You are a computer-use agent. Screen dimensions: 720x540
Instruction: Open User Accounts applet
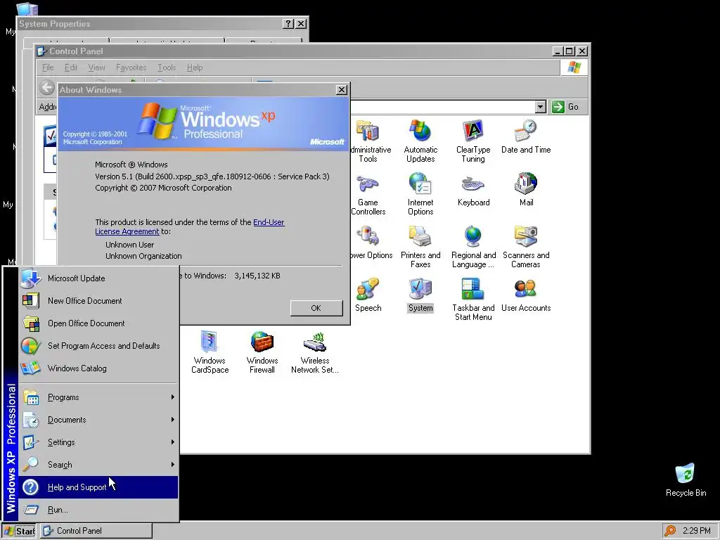pyautogui.click(x=526, y=295)
